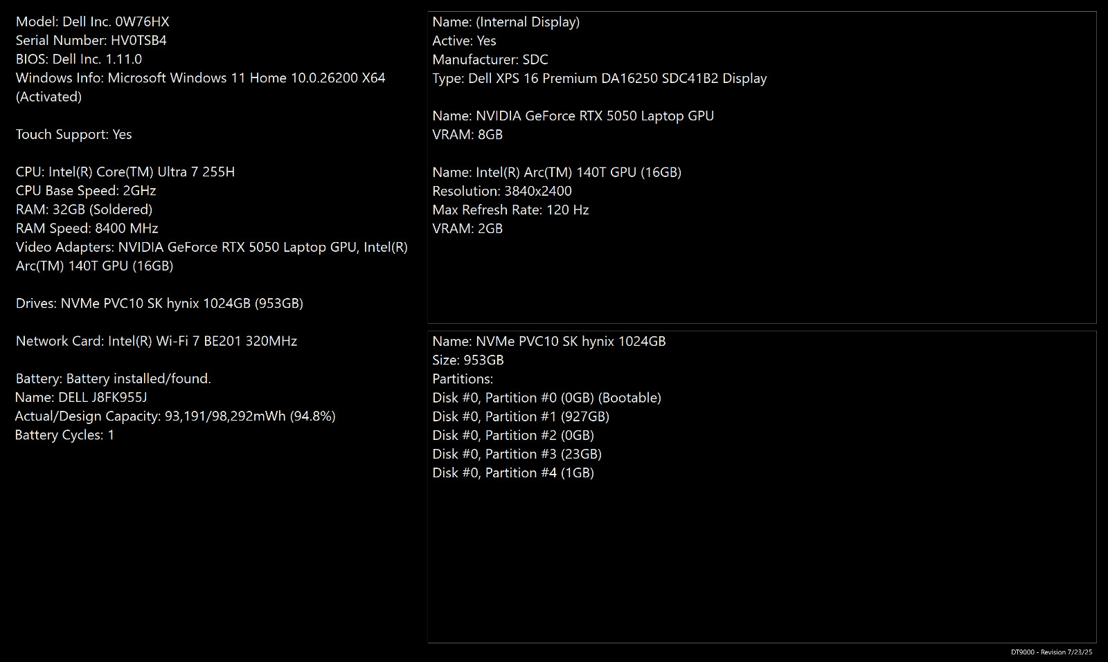Click the CPU Intel Core Ultra 7 255H line
The image size is (1108, 662).
125,172
